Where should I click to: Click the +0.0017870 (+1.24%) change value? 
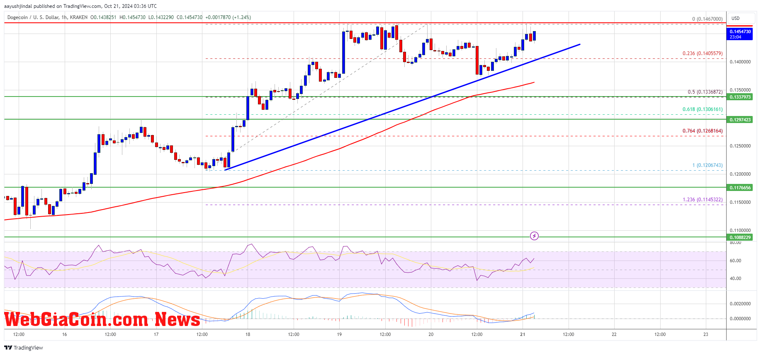pyautogui.click(x=228, y=17)
